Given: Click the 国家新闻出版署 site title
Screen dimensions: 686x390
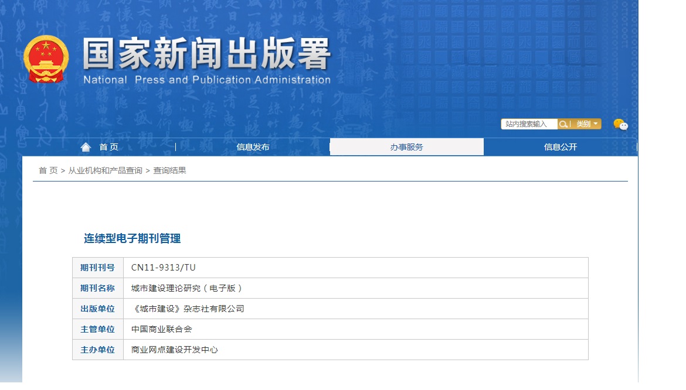Looking at the screenshot, I should tap(206, 56).
